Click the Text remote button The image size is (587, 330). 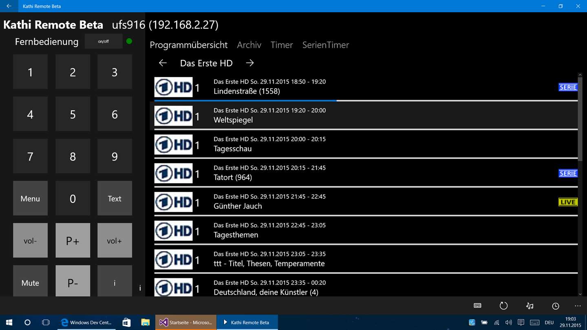(x=115, y=198)
